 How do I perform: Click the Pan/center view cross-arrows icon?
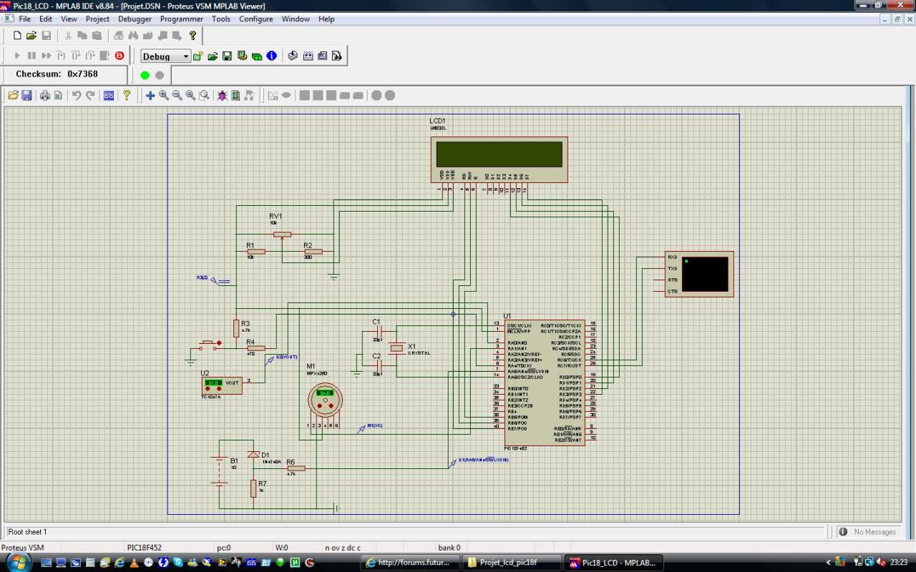150,95
